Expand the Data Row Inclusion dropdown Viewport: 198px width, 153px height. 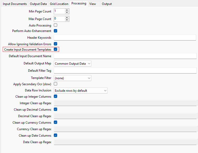coord(81,91)
